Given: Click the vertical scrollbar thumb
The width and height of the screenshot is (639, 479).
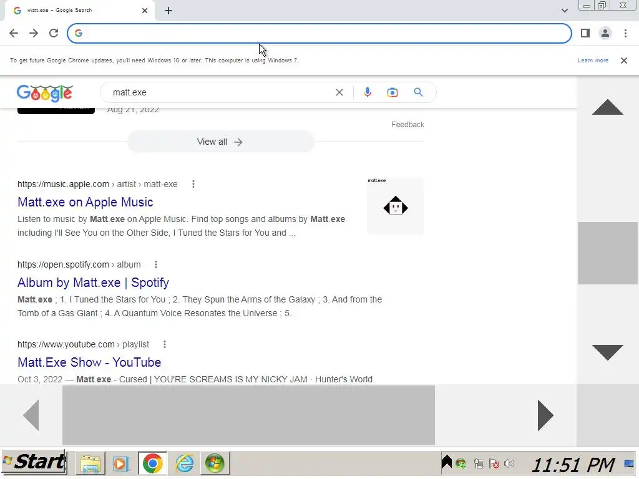Looking at the screenshot, I should click(x=607, y=253).
